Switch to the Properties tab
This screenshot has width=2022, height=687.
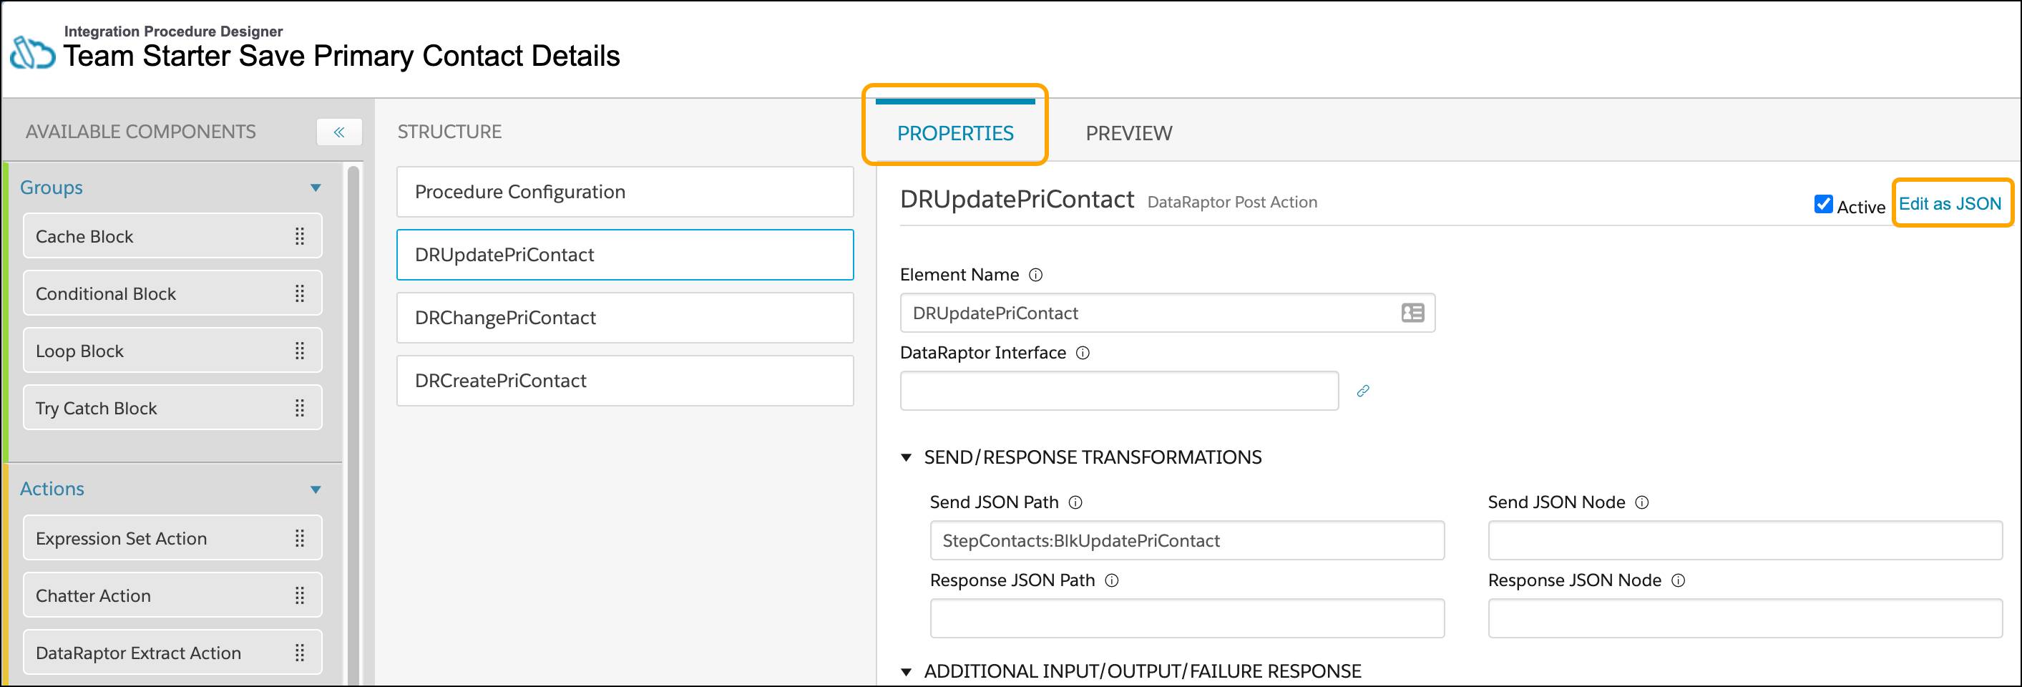955,134
